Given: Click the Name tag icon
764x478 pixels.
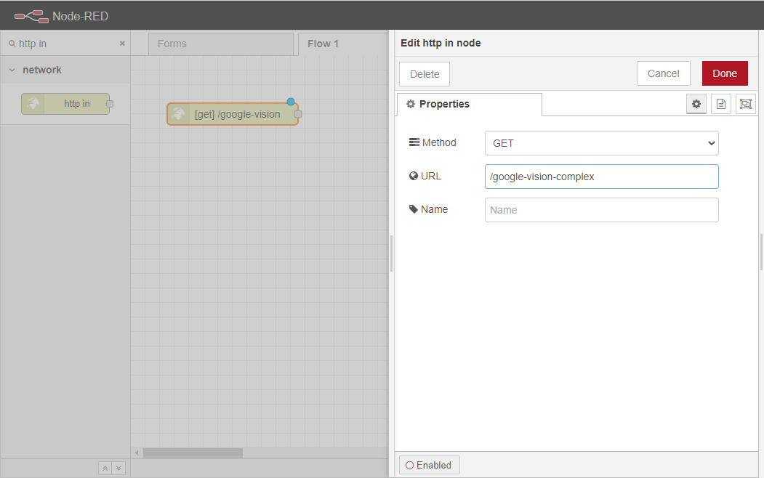Looking at the screenshot, I should point(413,209).
